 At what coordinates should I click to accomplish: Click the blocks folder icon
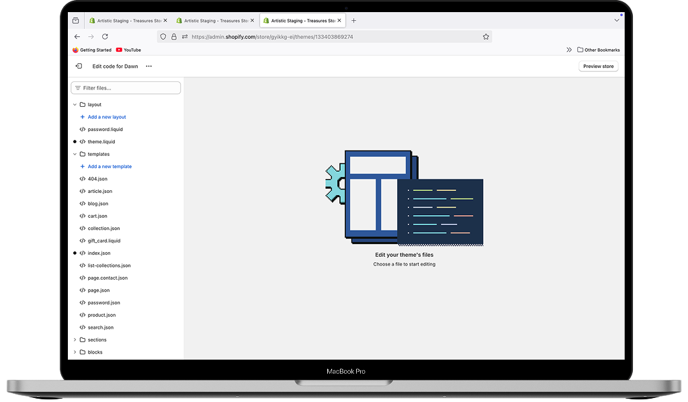pyautogui.click(x=83, y=352)
